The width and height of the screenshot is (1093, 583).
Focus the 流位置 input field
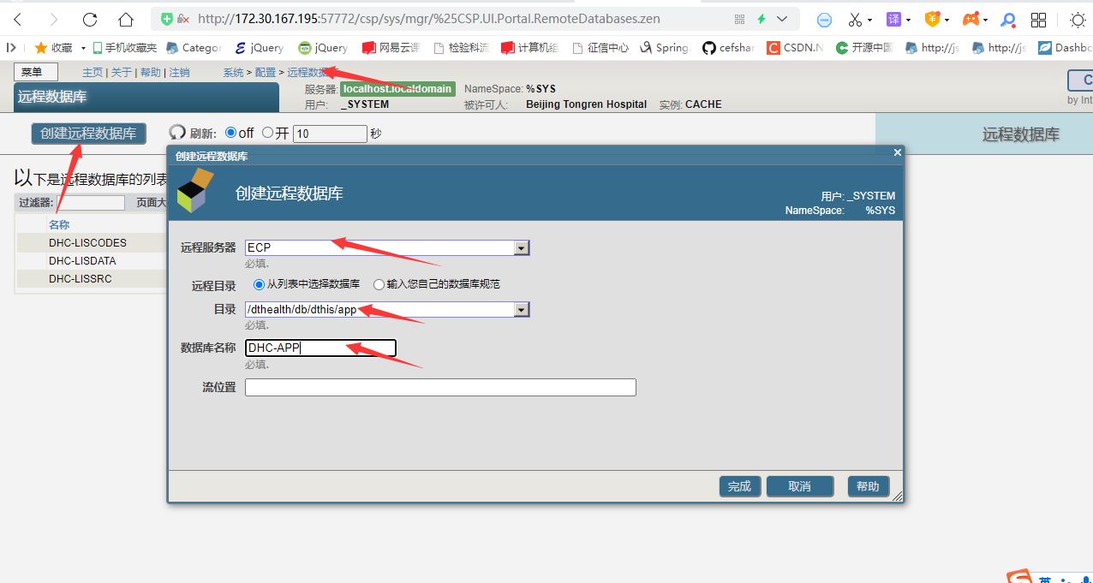[x=440, y=388]
